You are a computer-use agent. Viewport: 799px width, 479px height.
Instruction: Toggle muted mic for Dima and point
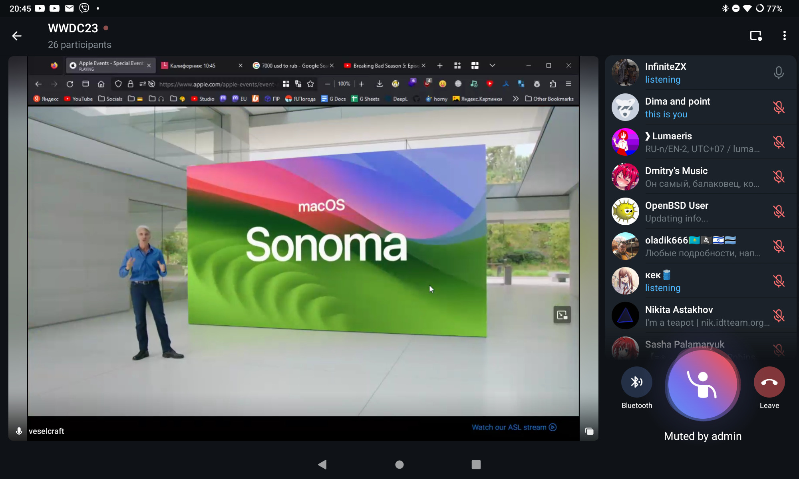tap(778, 107)
